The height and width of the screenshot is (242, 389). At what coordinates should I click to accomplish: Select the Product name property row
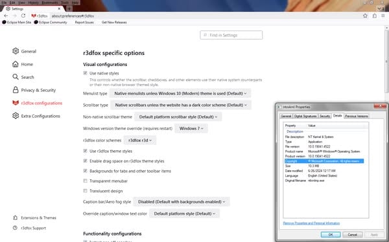(324, 151)
